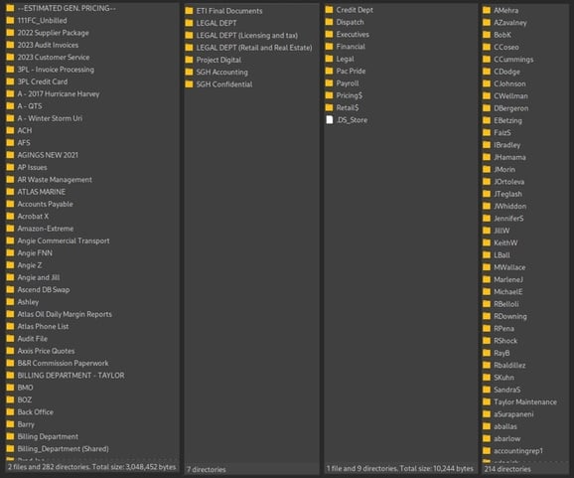Image resolution: width=574 pixels, height=478 pixels.
Task: Click the folder icon beside 2022 Supplier Package
Action: click(x=10, y=33)
